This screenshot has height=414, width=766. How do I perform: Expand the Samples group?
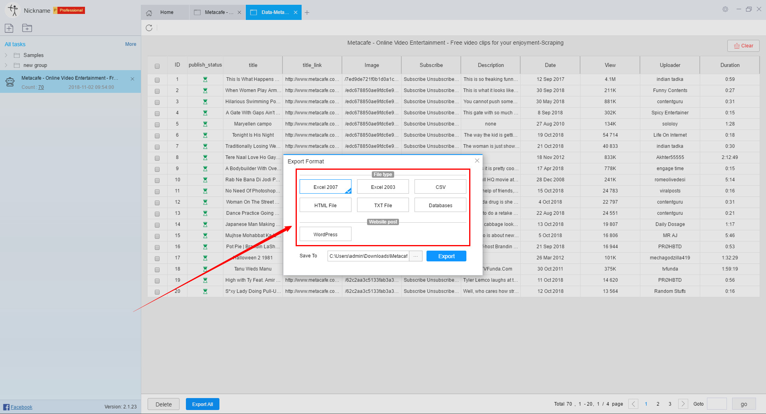[6, 55]
